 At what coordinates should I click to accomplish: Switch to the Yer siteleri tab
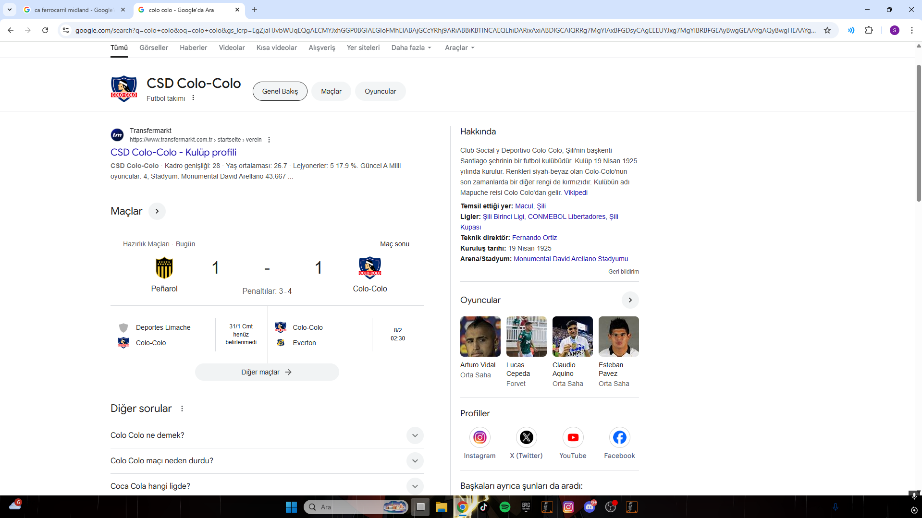(363, 48)
